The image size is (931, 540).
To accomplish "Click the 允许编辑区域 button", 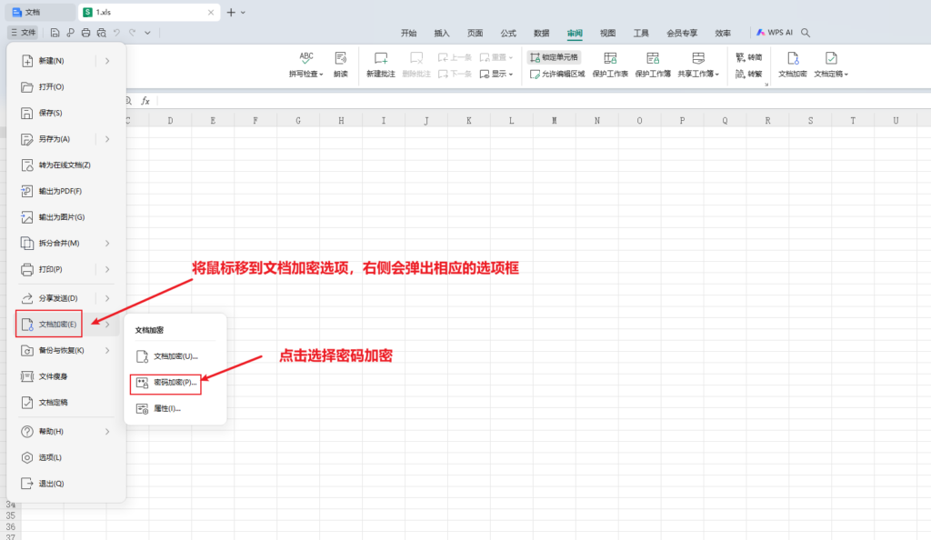I will [556, 74].
